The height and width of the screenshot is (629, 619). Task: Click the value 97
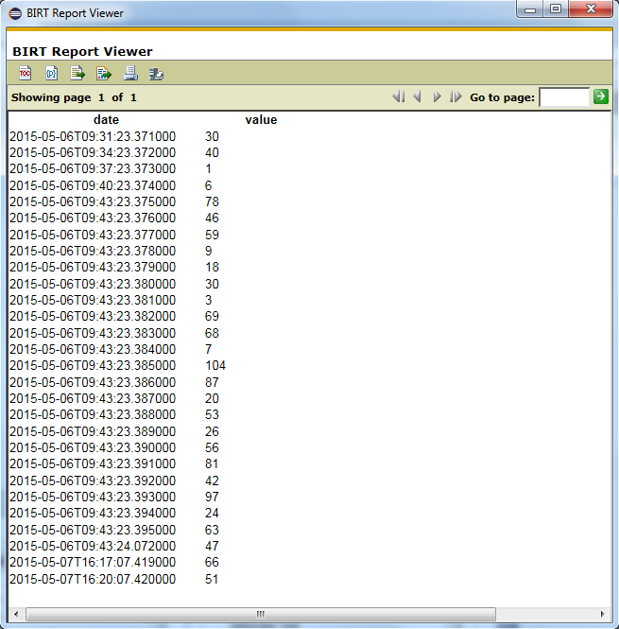tap(212, 497)
